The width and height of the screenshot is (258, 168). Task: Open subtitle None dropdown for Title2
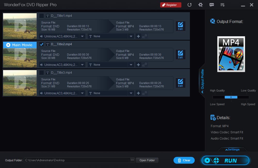coord(131,65)
